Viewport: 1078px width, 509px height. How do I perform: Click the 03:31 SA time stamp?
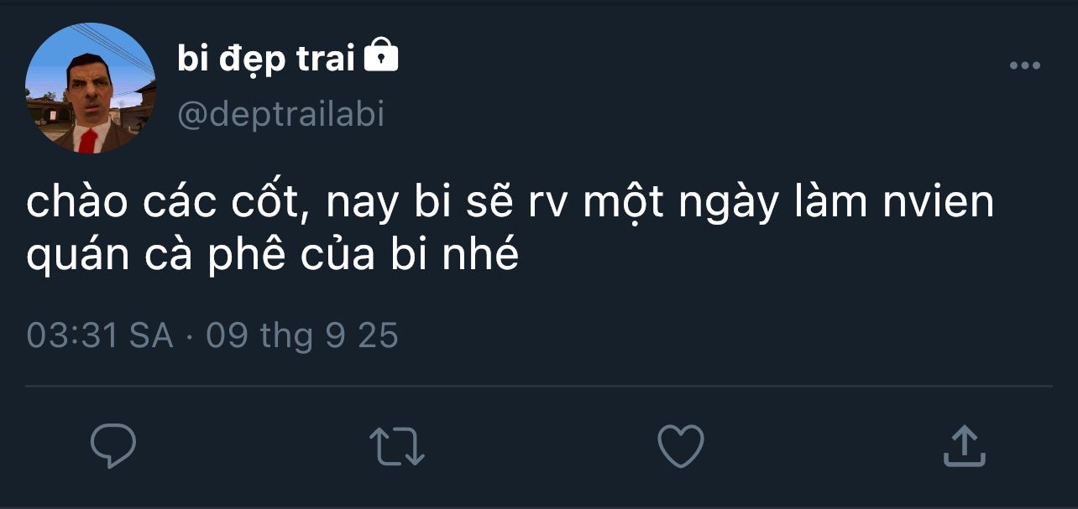(x=100, y=336)
